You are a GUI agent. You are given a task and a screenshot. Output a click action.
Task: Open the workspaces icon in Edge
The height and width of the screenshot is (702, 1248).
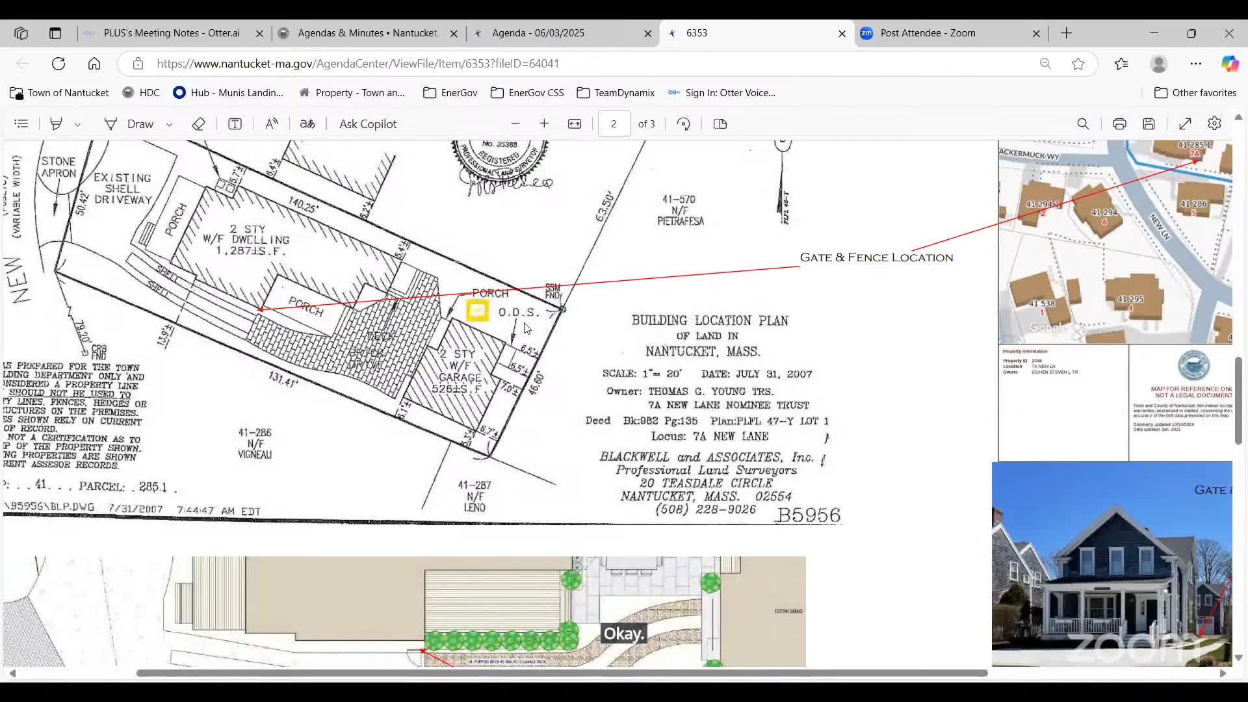[x=21, y=33]
